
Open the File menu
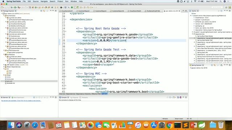click(24, 1)
